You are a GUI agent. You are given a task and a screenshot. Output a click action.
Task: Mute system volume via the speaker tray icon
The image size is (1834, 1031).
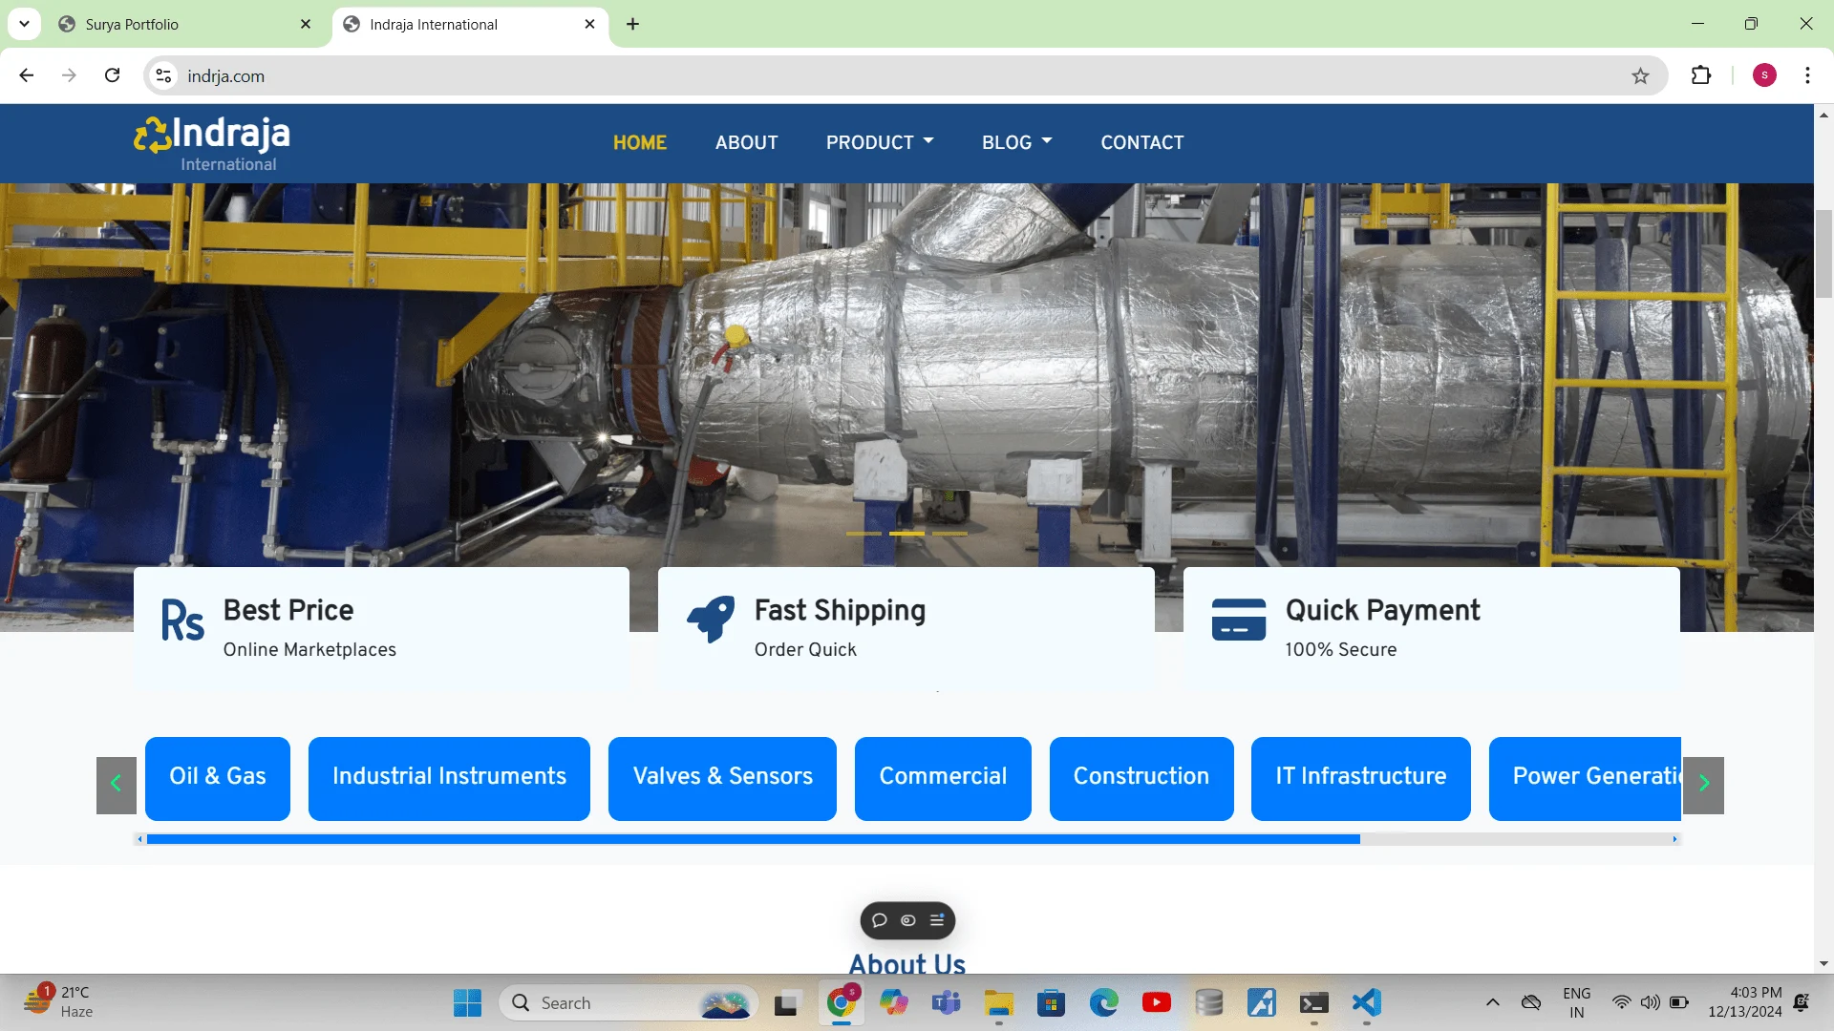coord(1650,1002)
